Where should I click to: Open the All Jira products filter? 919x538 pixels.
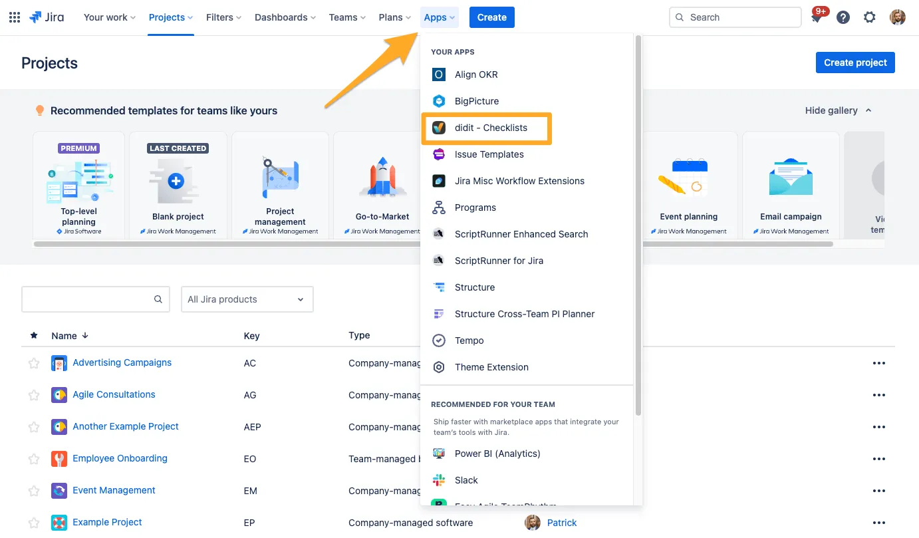coord(247,299)
